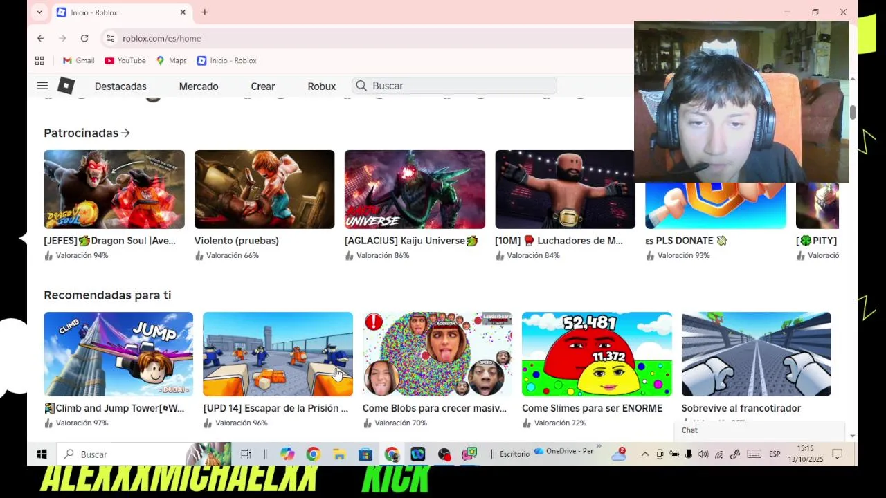Screen dimensions: 886x498
Task: Open the taskbar clock showing 15:15
Action: 805,454
